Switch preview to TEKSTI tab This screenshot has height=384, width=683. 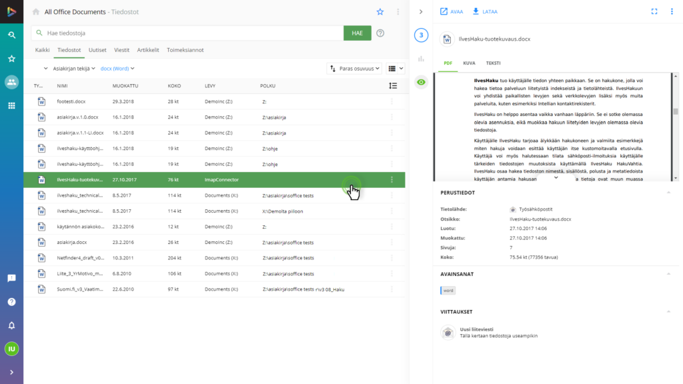point(493,63)
